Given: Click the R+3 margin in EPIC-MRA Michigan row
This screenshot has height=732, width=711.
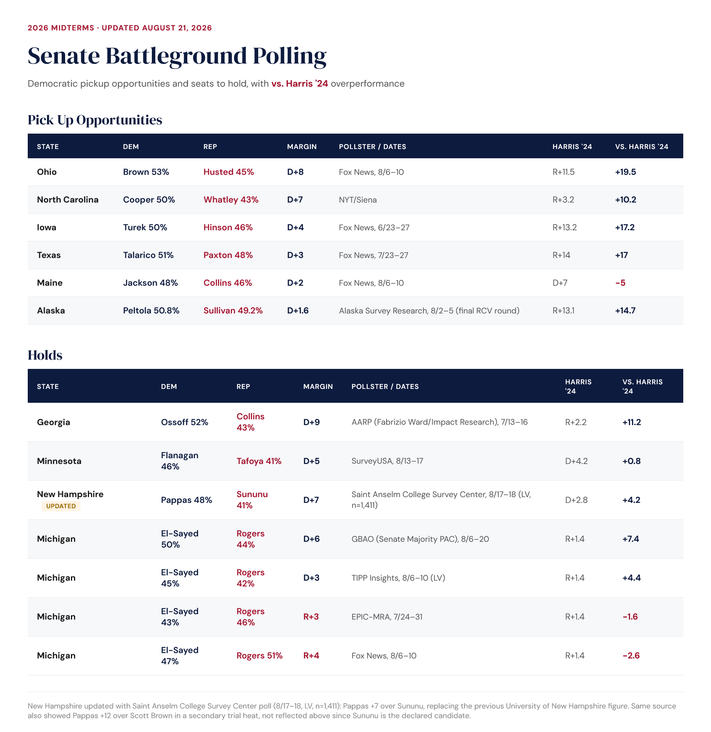Looking at the screenshot, I should point(311,616).
